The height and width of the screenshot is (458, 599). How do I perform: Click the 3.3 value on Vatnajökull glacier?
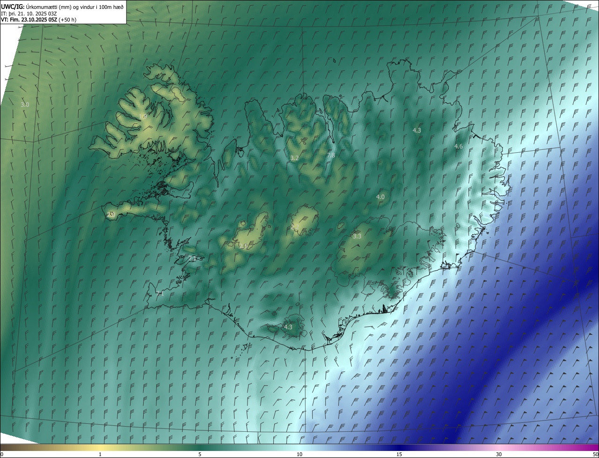coord(357,236)
